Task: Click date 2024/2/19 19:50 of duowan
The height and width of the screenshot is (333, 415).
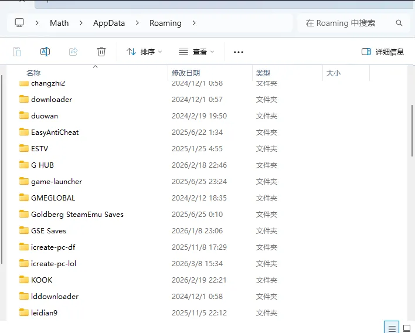Action: pyautogui.click(x=199, y=116)
